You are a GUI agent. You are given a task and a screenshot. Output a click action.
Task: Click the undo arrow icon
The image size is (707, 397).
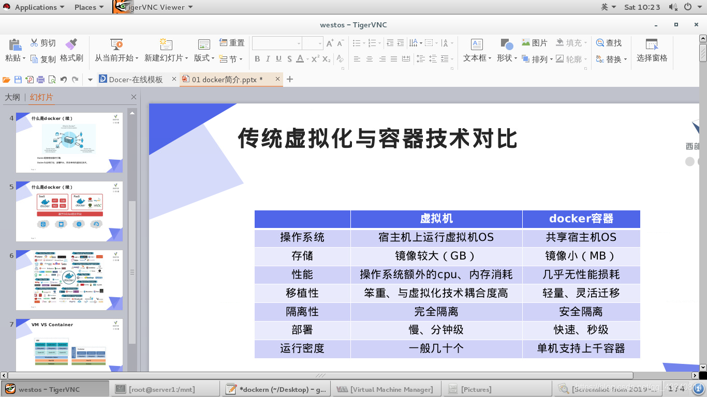click(64, 80)
